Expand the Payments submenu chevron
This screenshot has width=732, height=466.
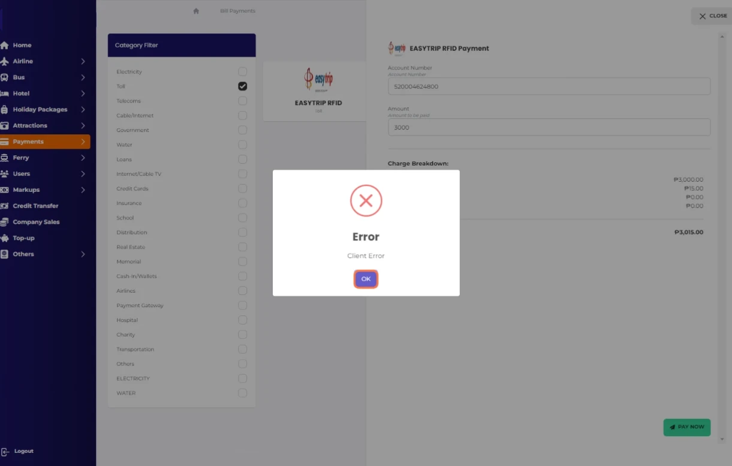point(83,142)
